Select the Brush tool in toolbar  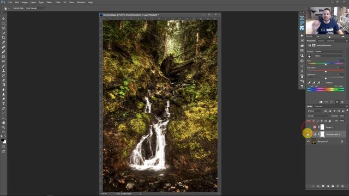pos(3,66)
